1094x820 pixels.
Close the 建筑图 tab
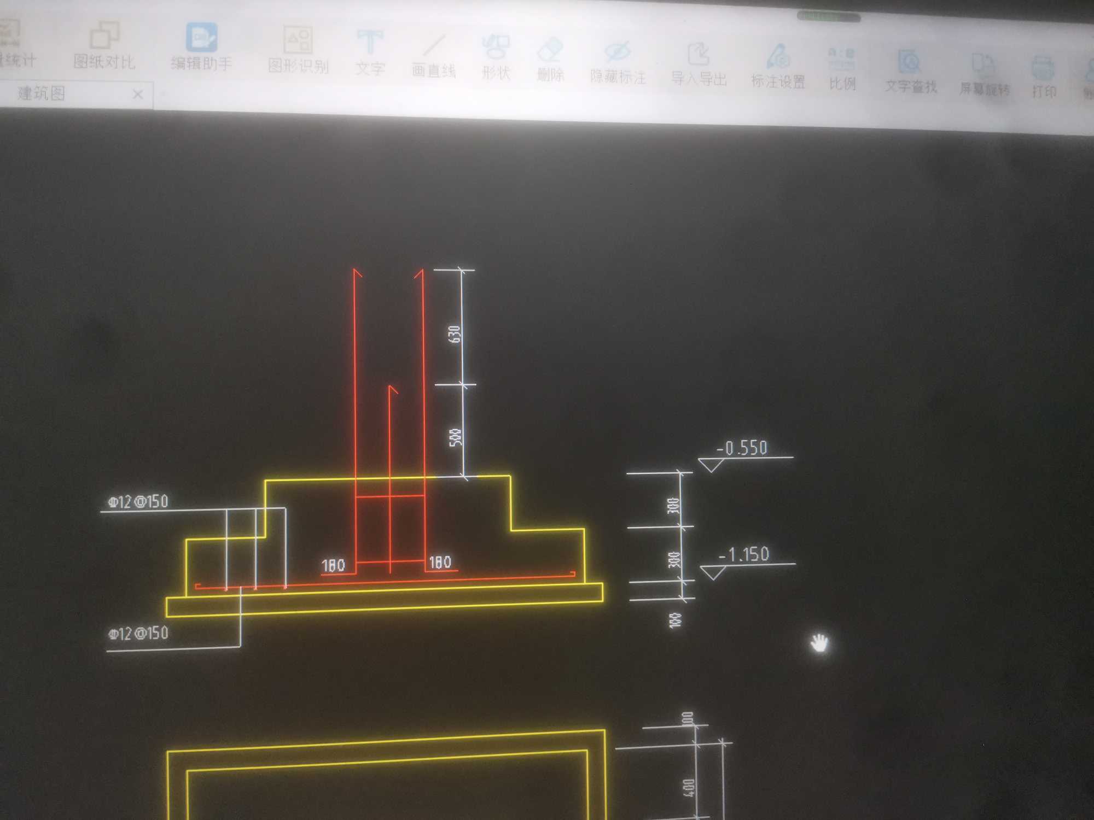138,95
